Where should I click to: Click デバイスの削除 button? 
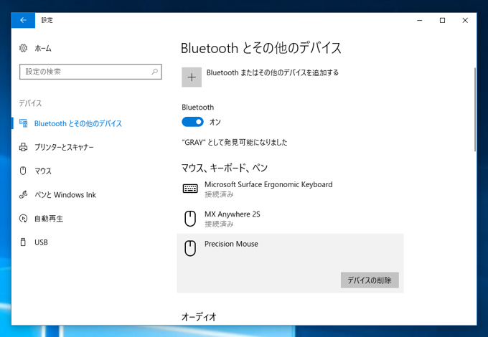click(370, 280)
